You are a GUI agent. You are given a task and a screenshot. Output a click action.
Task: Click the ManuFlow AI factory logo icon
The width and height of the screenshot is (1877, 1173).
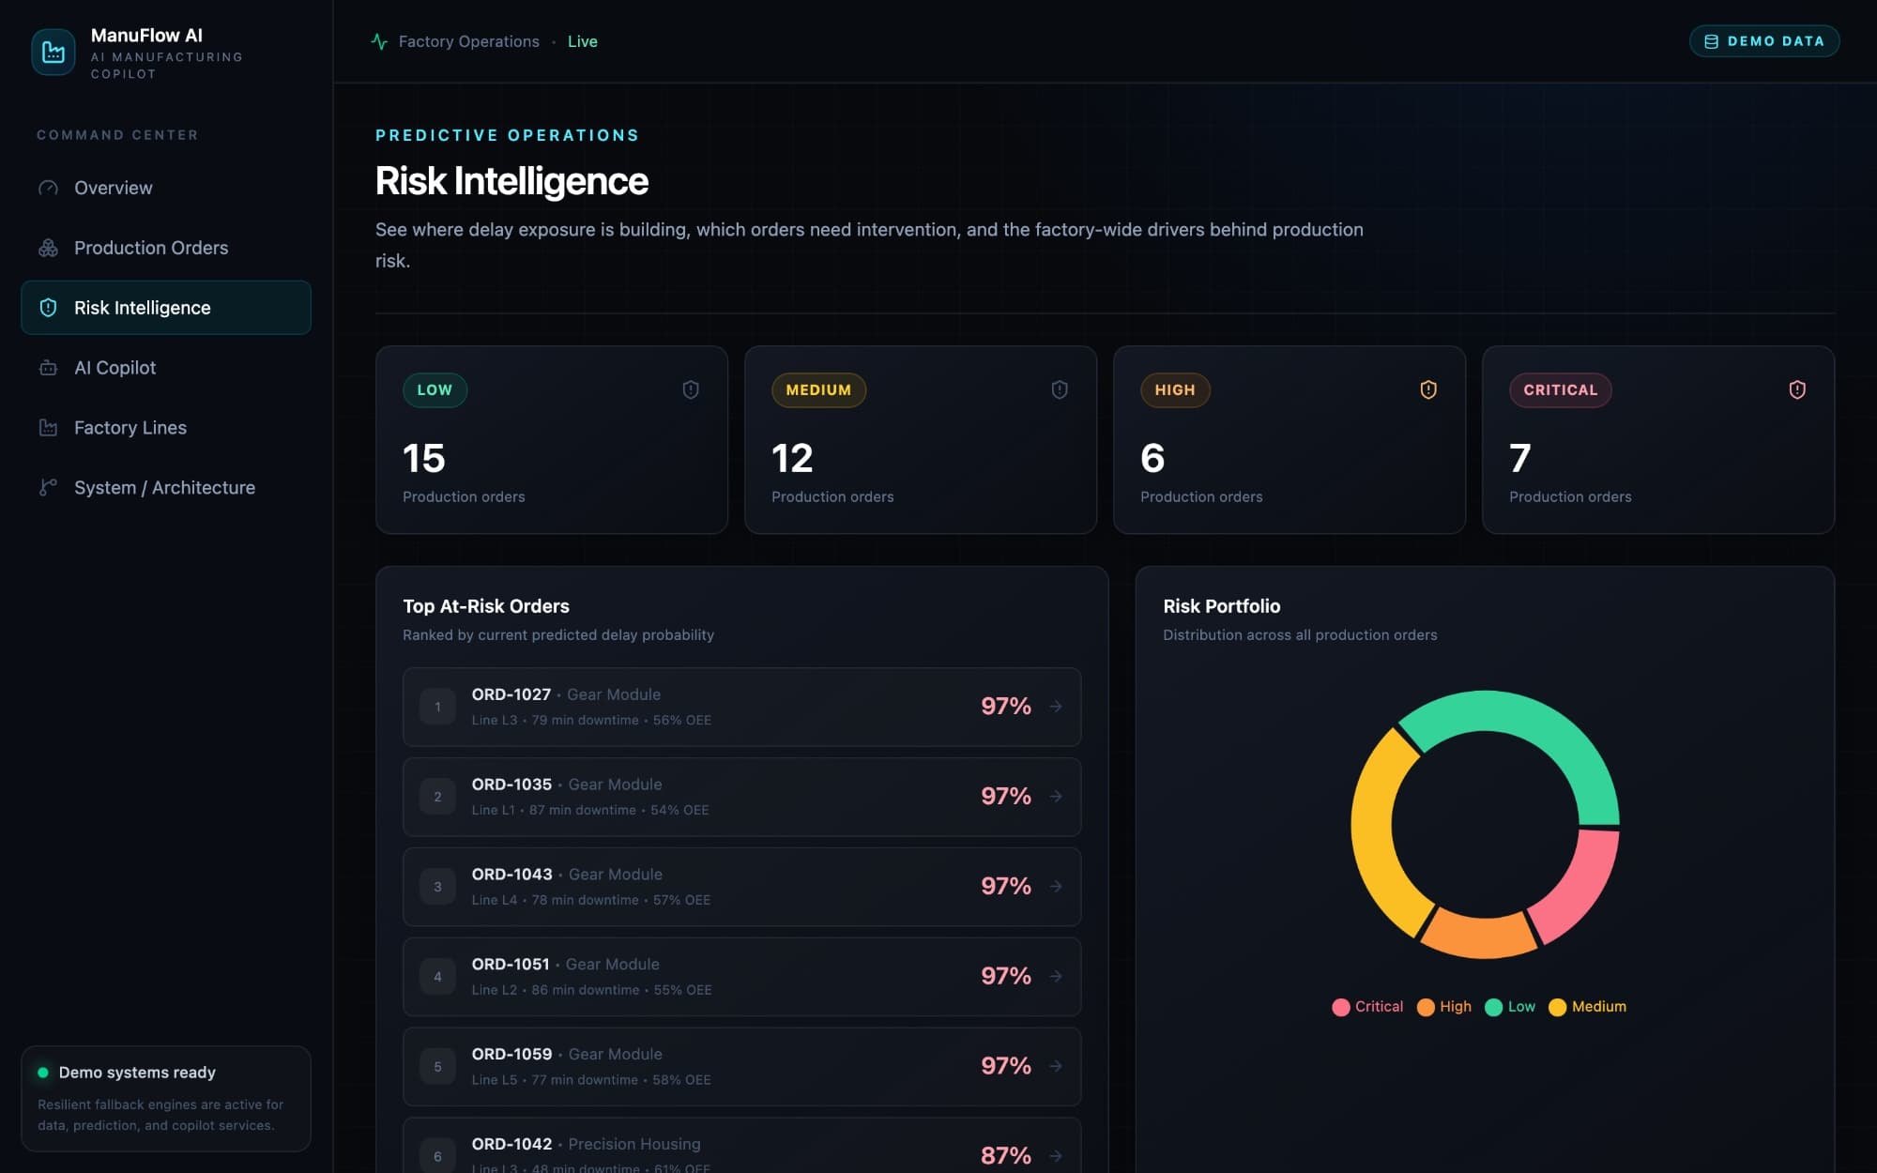click(53, 52)
